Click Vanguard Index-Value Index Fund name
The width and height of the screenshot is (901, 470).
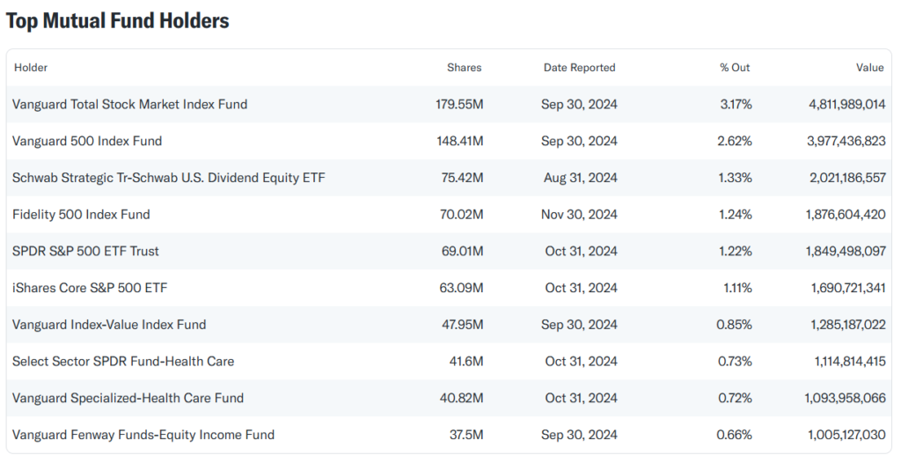[x=109, y=325]
